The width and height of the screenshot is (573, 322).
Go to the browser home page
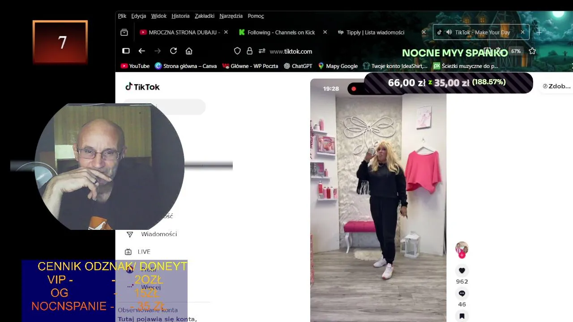pos(189,51)
